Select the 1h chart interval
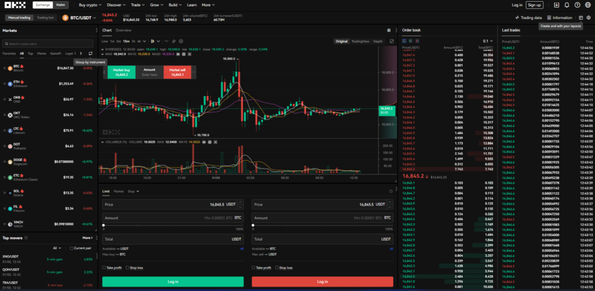 [133, 41]
